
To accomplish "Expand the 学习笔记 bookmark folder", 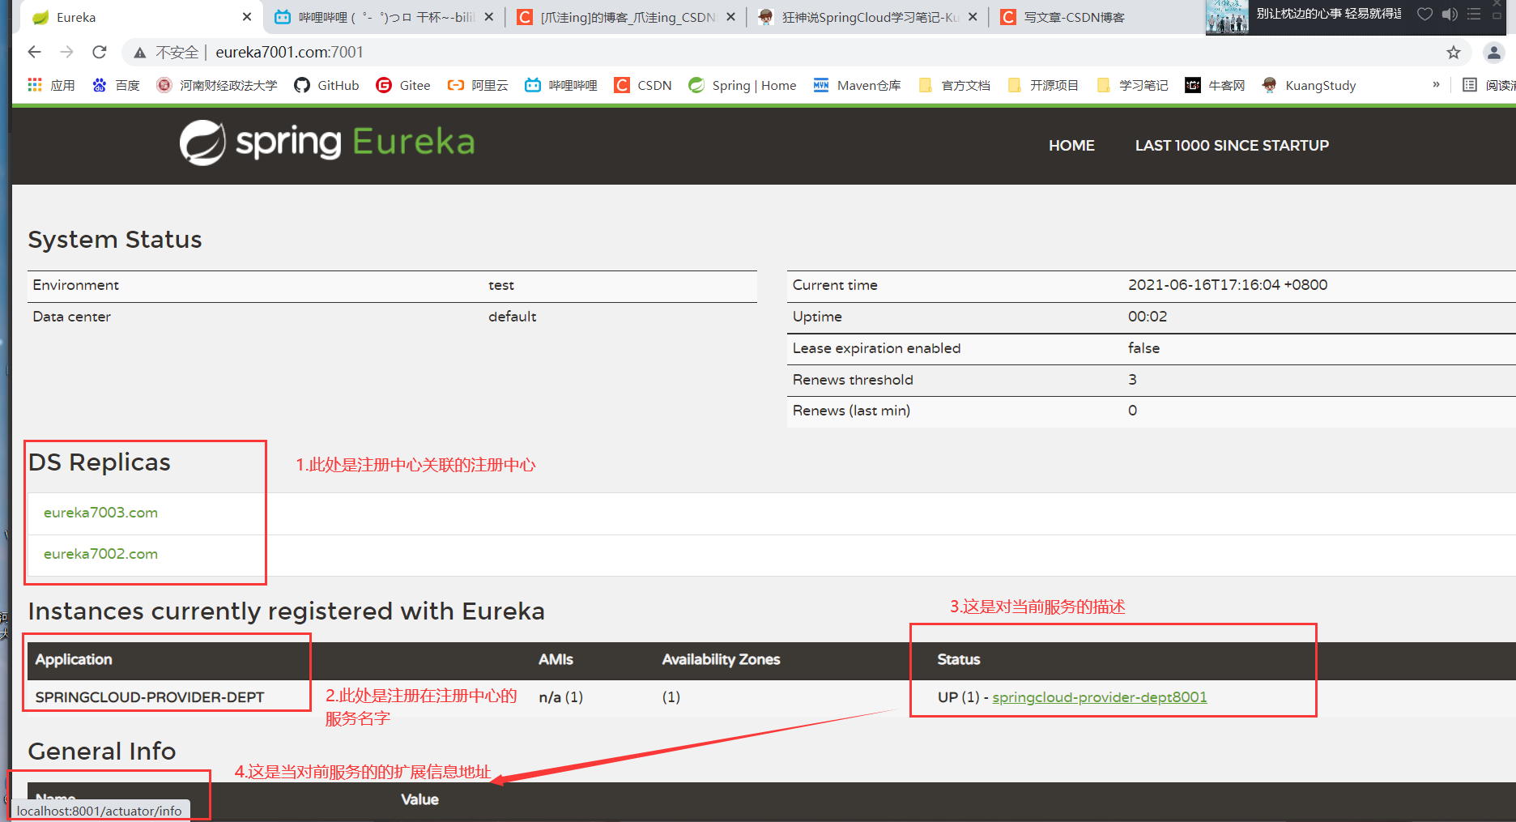I will click(x=1132, y=85).
